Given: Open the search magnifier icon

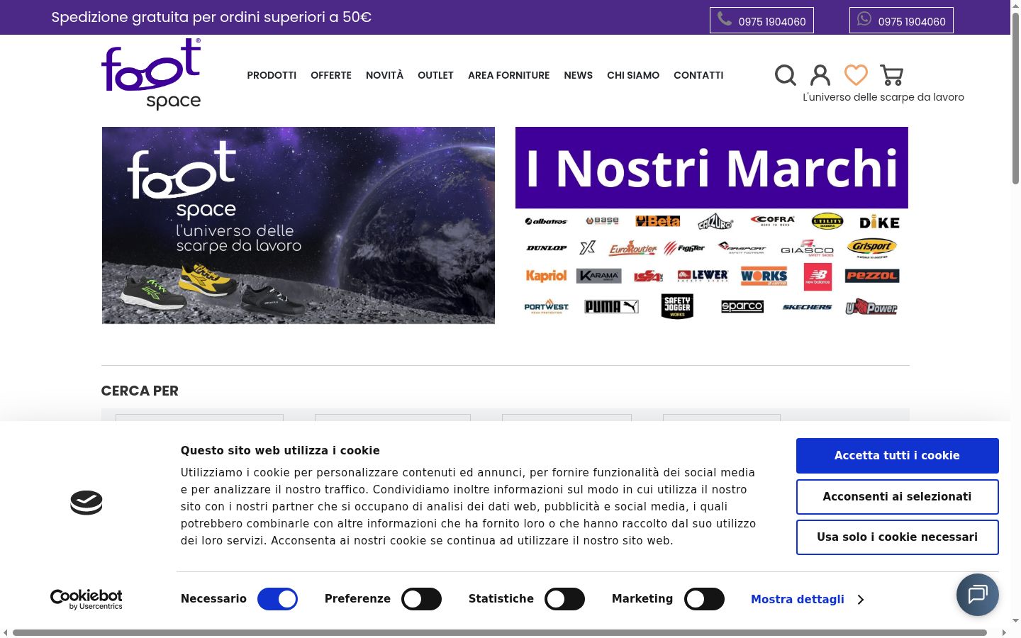Looking at the screenshot, I should [x=785, y=75].
